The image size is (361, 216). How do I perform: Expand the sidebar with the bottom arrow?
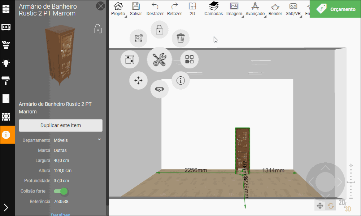coord(6,207)
